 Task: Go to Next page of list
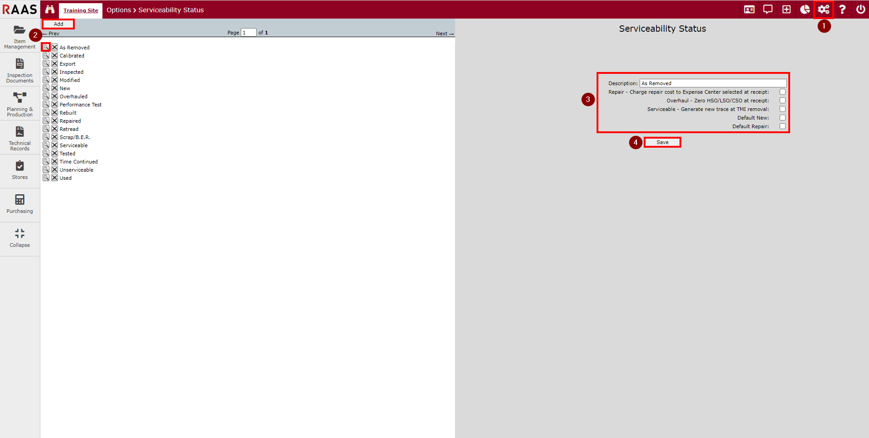click(x=444, y=34)
